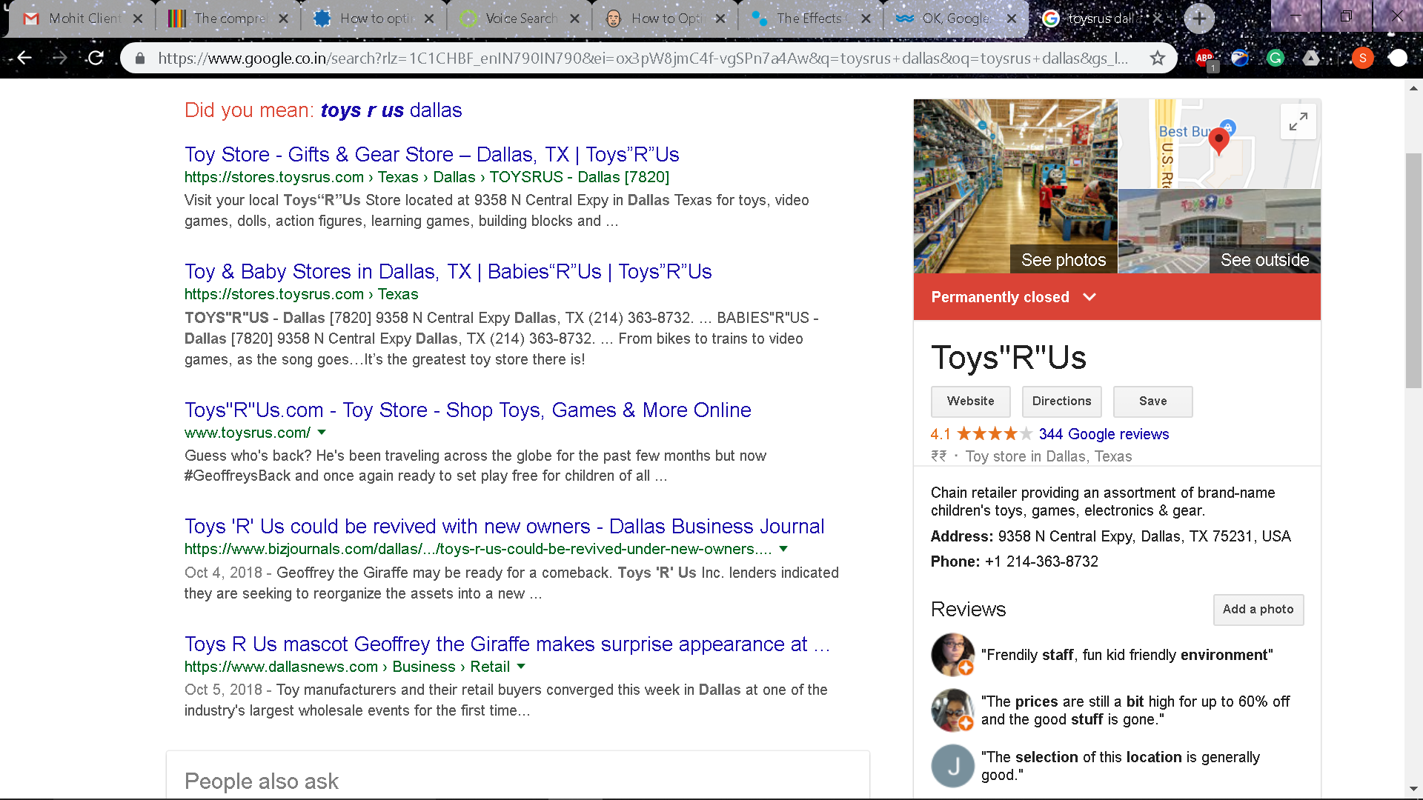Open the map thumbnail with Best Buy
1423x800 pixels.
[1219, 144]
